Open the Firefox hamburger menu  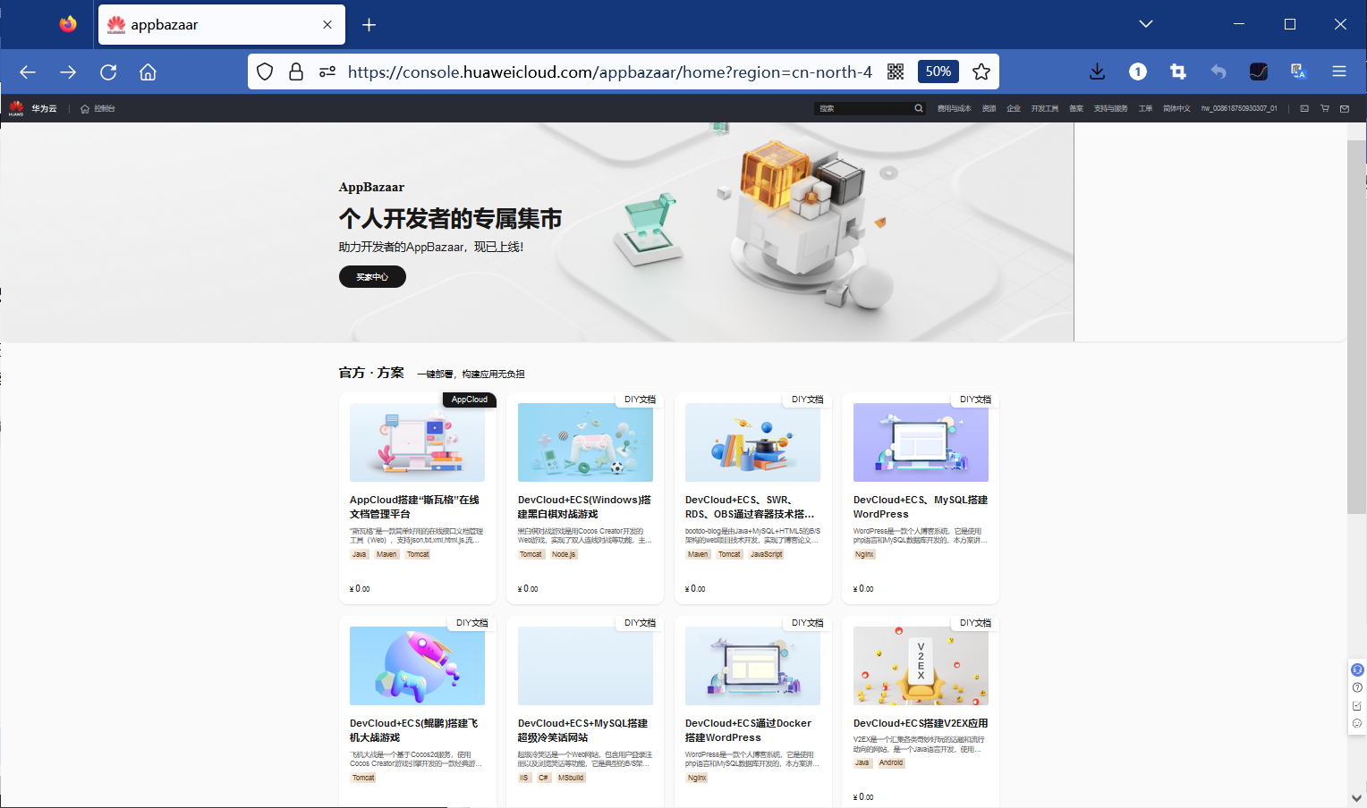[1339, 72]
